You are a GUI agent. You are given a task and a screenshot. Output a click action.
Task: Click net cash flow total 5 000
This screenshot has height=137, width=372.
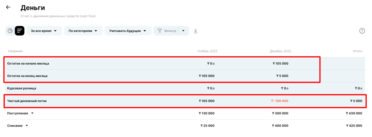pos(356,101)
